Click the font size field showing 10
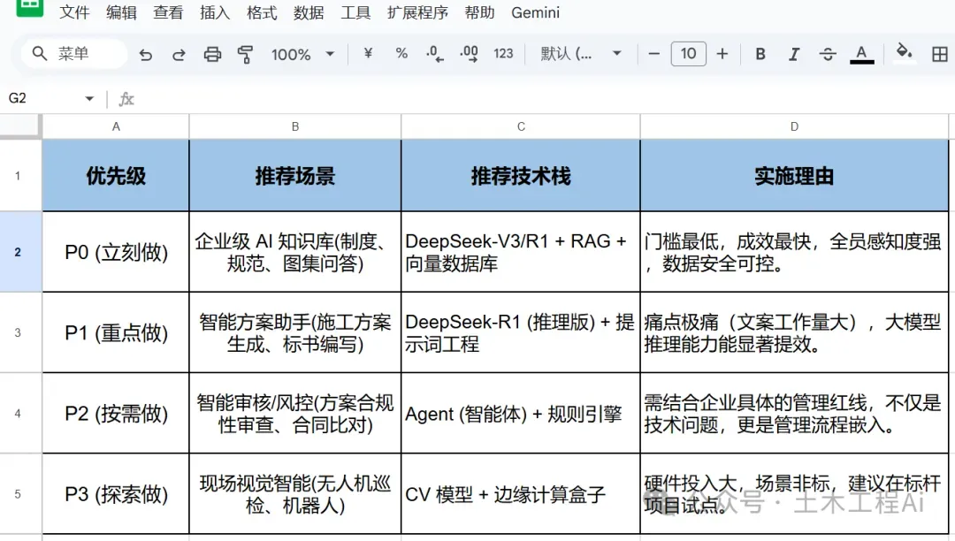This screenshot has width=955, height=541. [x=688, y=54]
